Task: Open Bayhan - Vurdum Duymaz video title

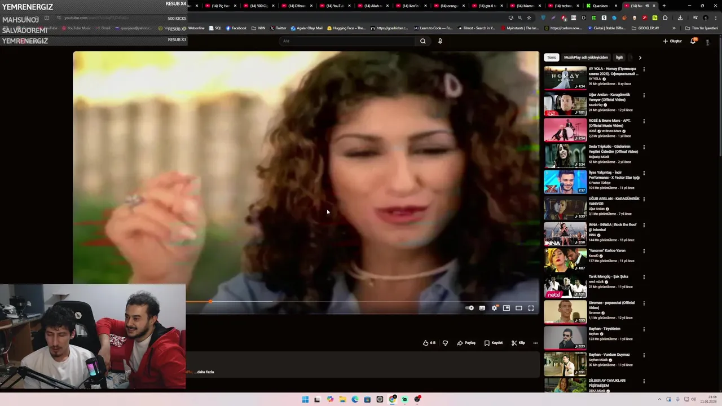Action: [609, 355]
